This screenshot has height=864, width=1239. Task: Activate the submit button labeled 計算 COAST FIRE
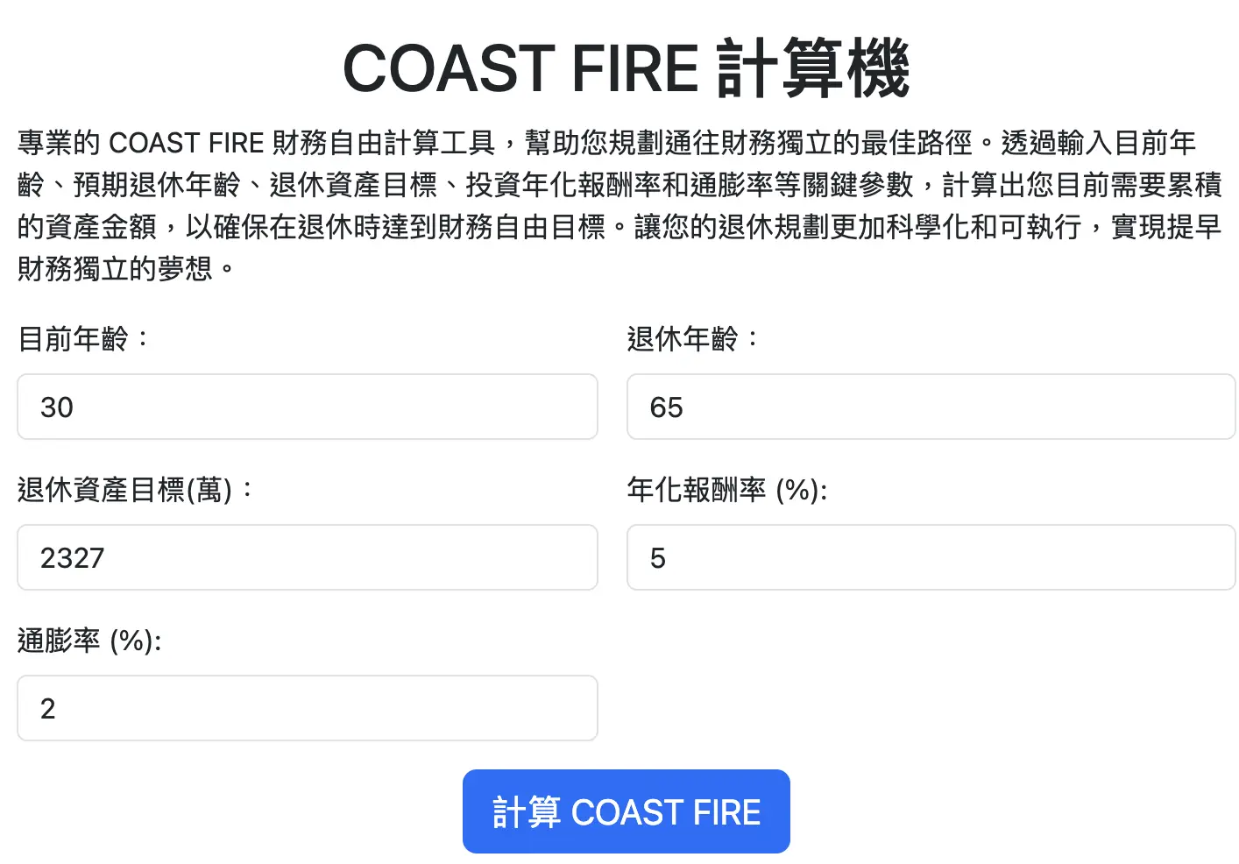[x=626, y=811]
